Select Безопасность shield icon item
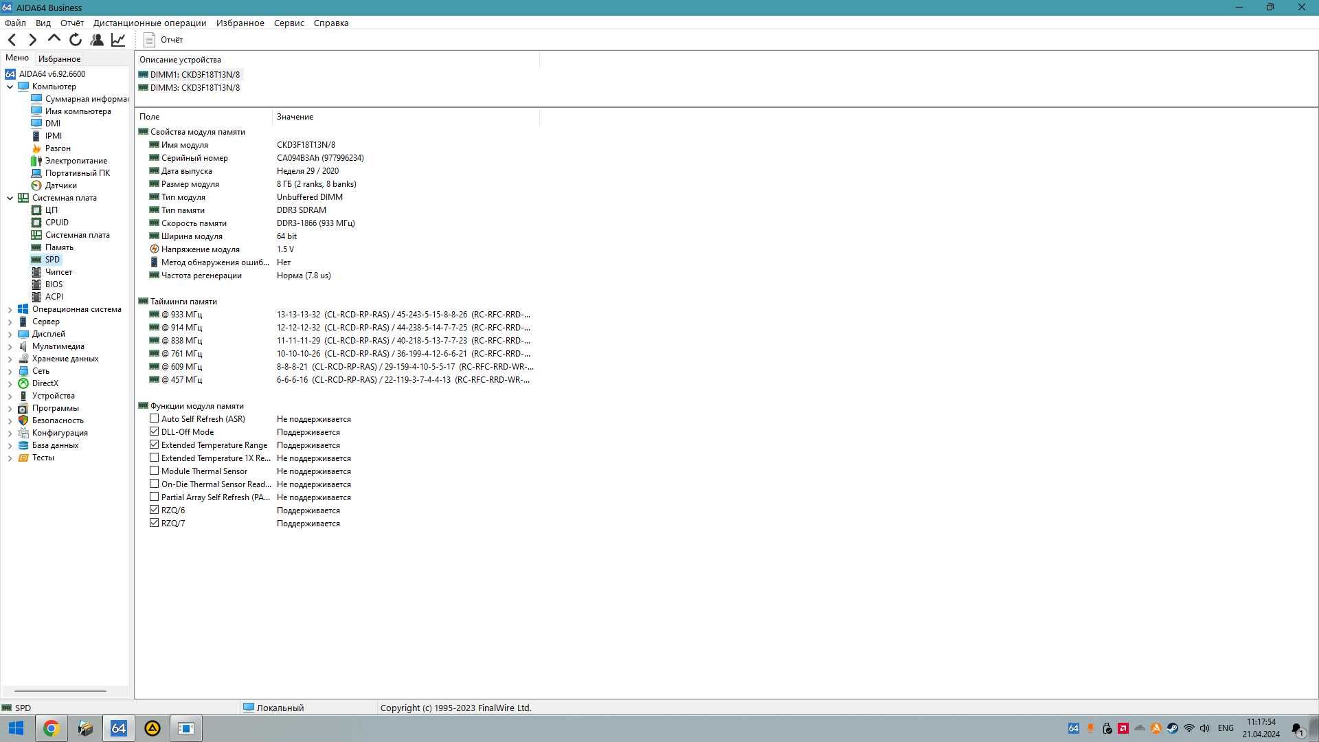Image resolution: width=1319 pixels, height=742 pixels. point(23,420)
